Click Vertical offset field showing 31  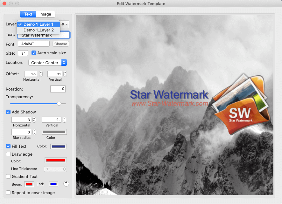55,74
